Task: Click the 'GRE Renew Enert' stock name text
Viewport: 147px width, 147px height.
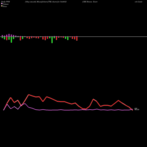Action: coord(90,2)
